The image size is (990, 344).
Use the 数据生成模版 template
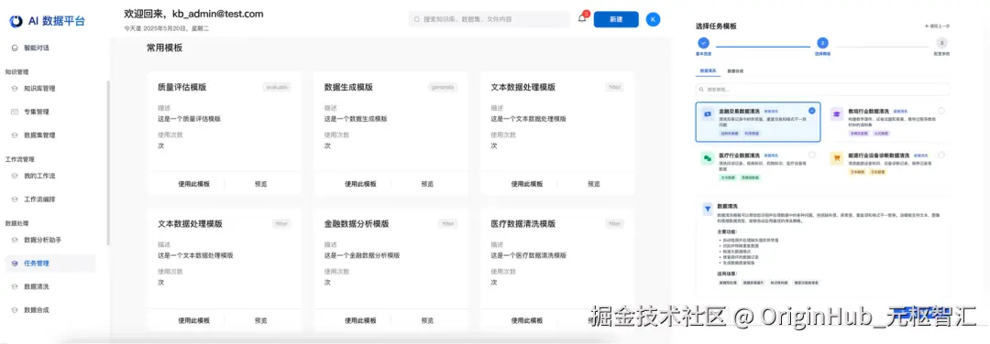[x=360, y=184]
